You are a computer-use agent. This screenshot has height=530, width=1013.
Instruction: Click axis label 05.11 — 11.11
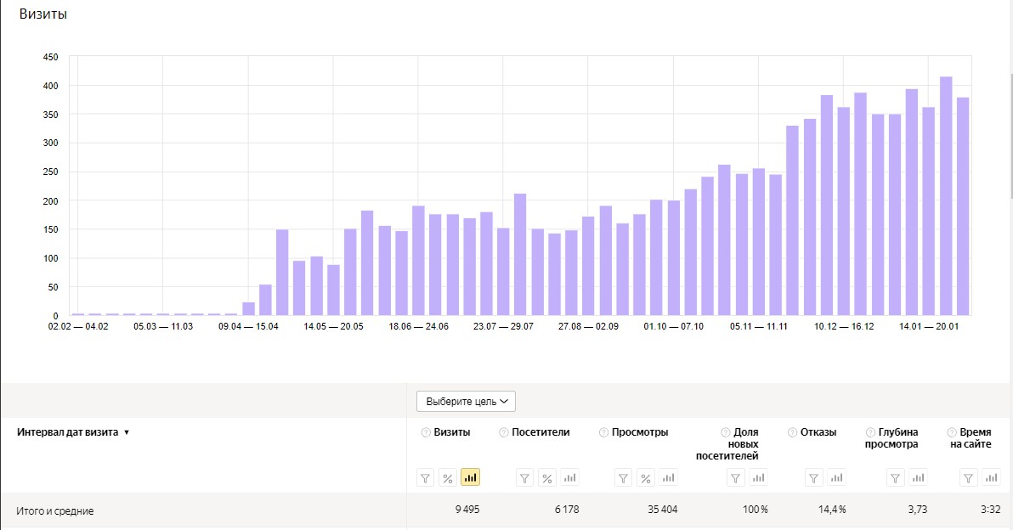(759, 327)
